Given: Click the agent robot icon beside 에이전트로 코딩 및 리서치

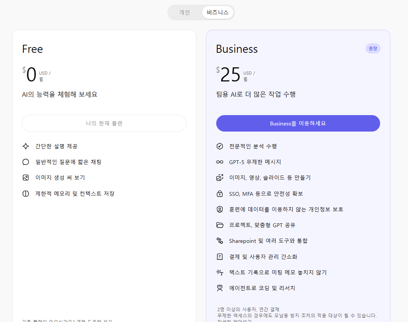Looking at the screenshot, I should 220,288.
